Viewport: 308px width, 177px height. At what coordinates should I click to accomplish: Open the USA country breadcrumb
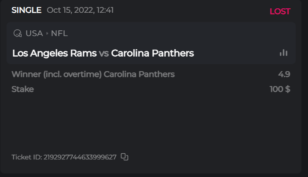[x=34, y=33]
